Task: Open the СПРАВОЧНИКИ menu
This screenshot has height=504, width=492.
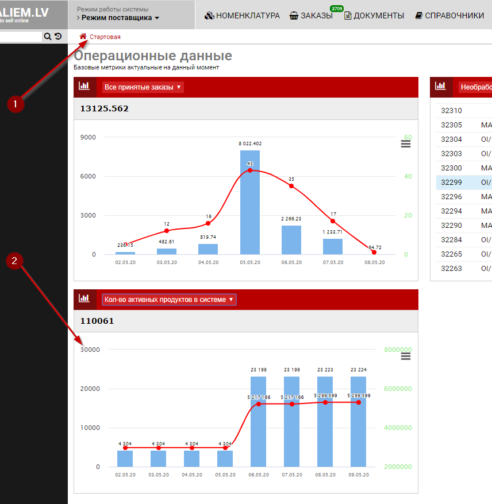Action: [x=449, y=15]
